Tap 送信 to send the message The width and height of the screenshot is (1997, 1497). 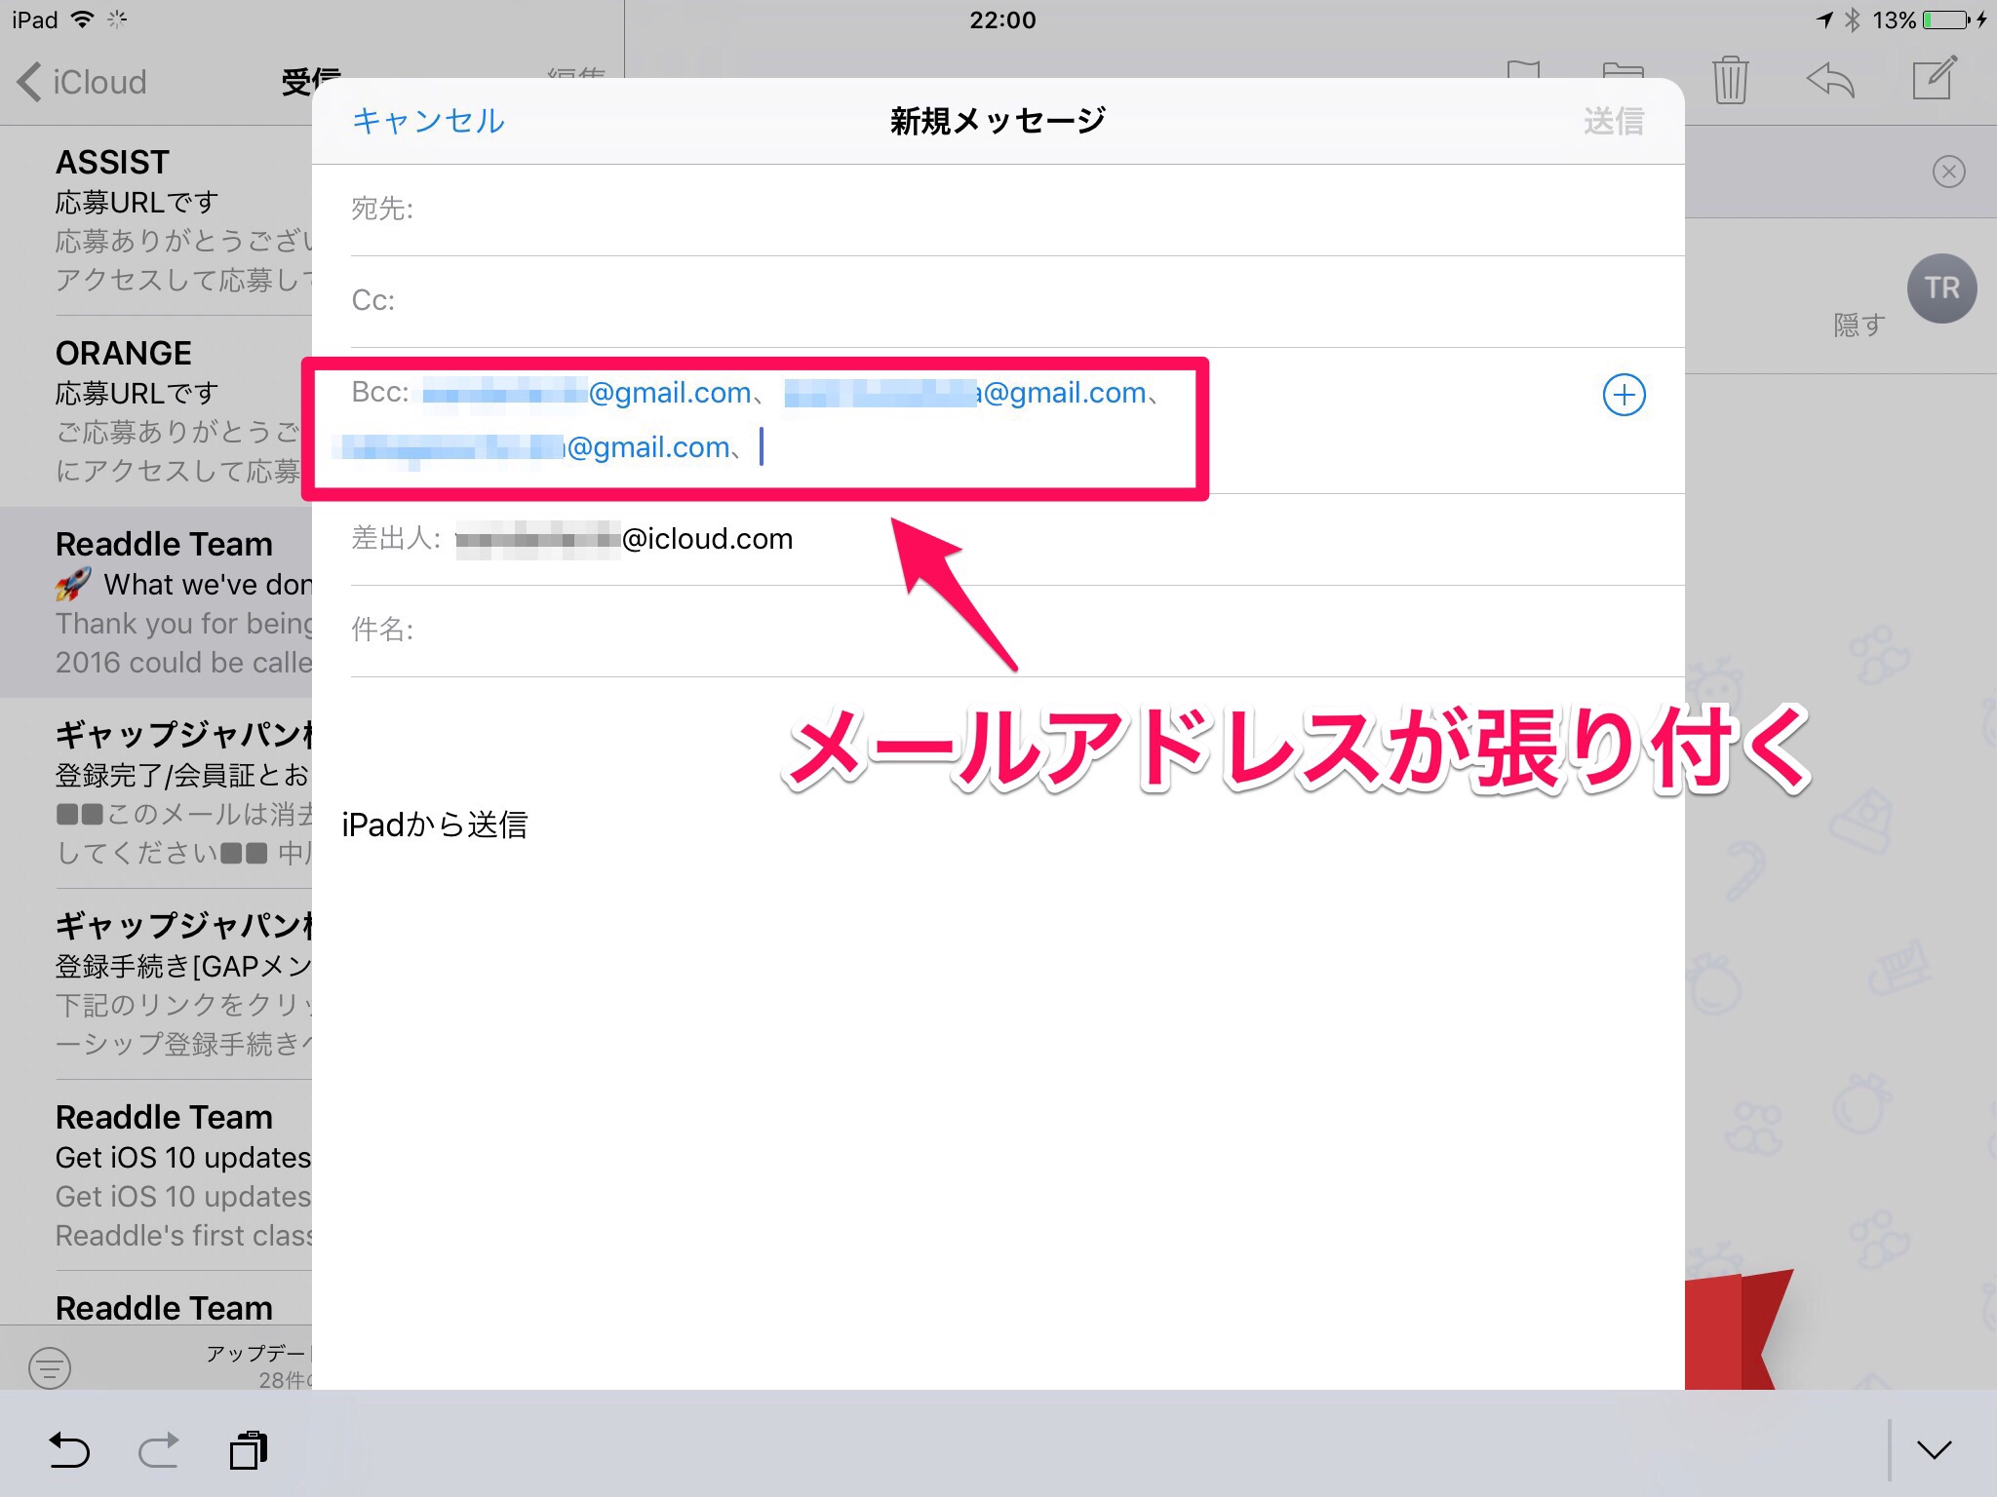1613,121
